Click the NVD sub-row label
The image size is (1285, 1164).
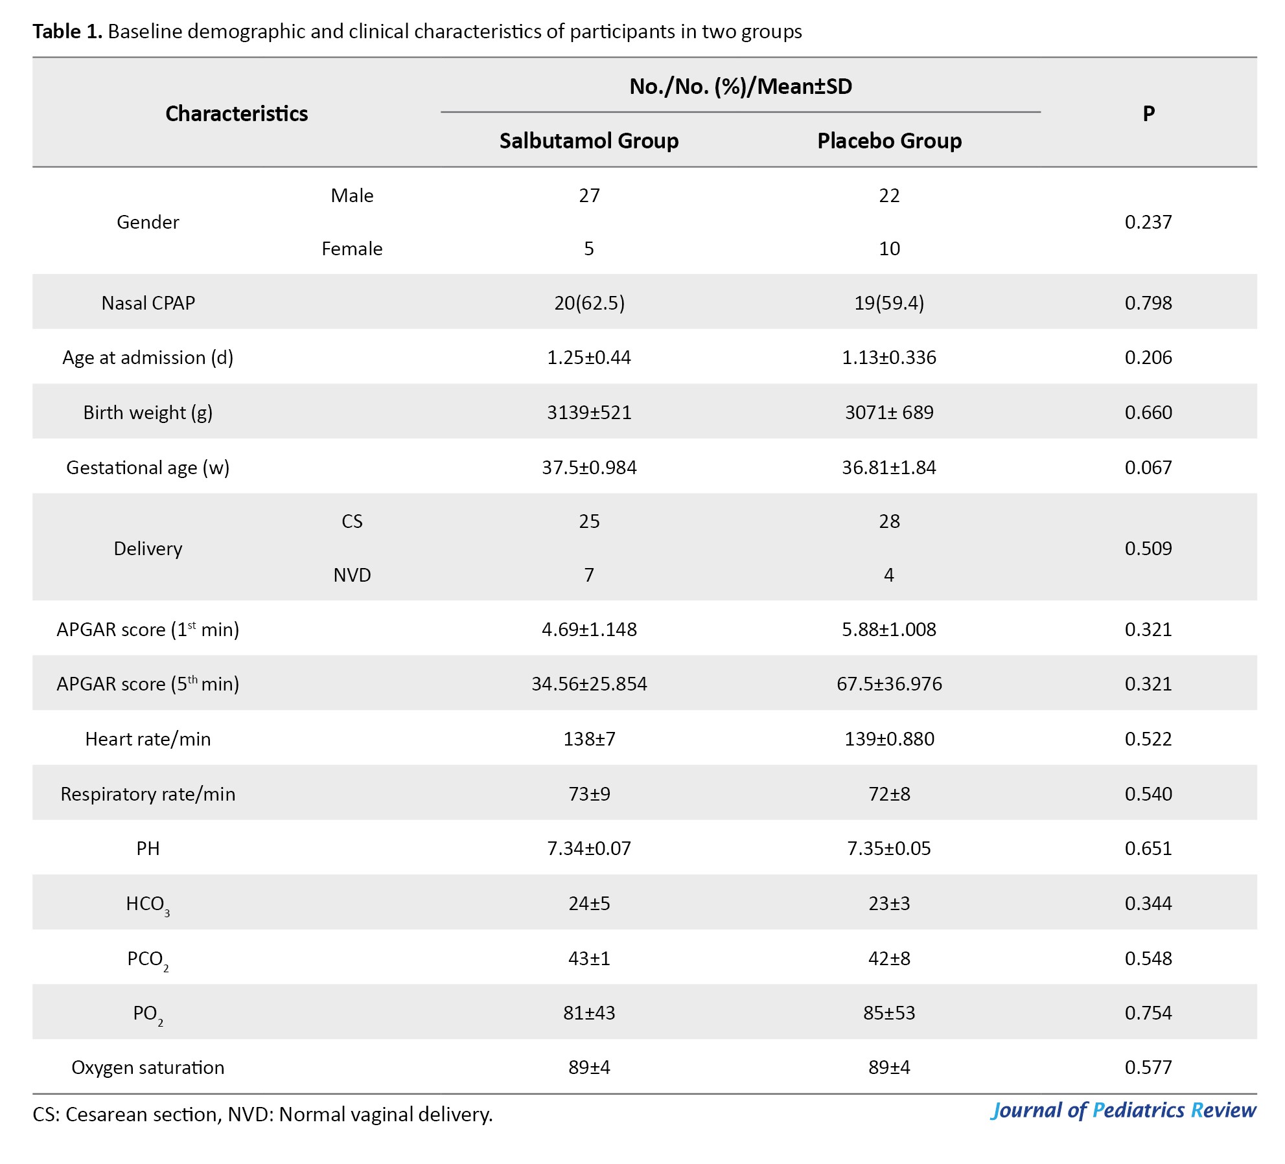pyautogui.click(x=352, y=575)
